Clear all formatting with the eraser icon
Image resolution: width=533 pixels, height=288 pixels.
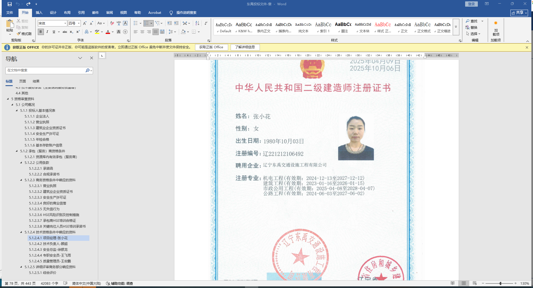[x=112, y=23]
